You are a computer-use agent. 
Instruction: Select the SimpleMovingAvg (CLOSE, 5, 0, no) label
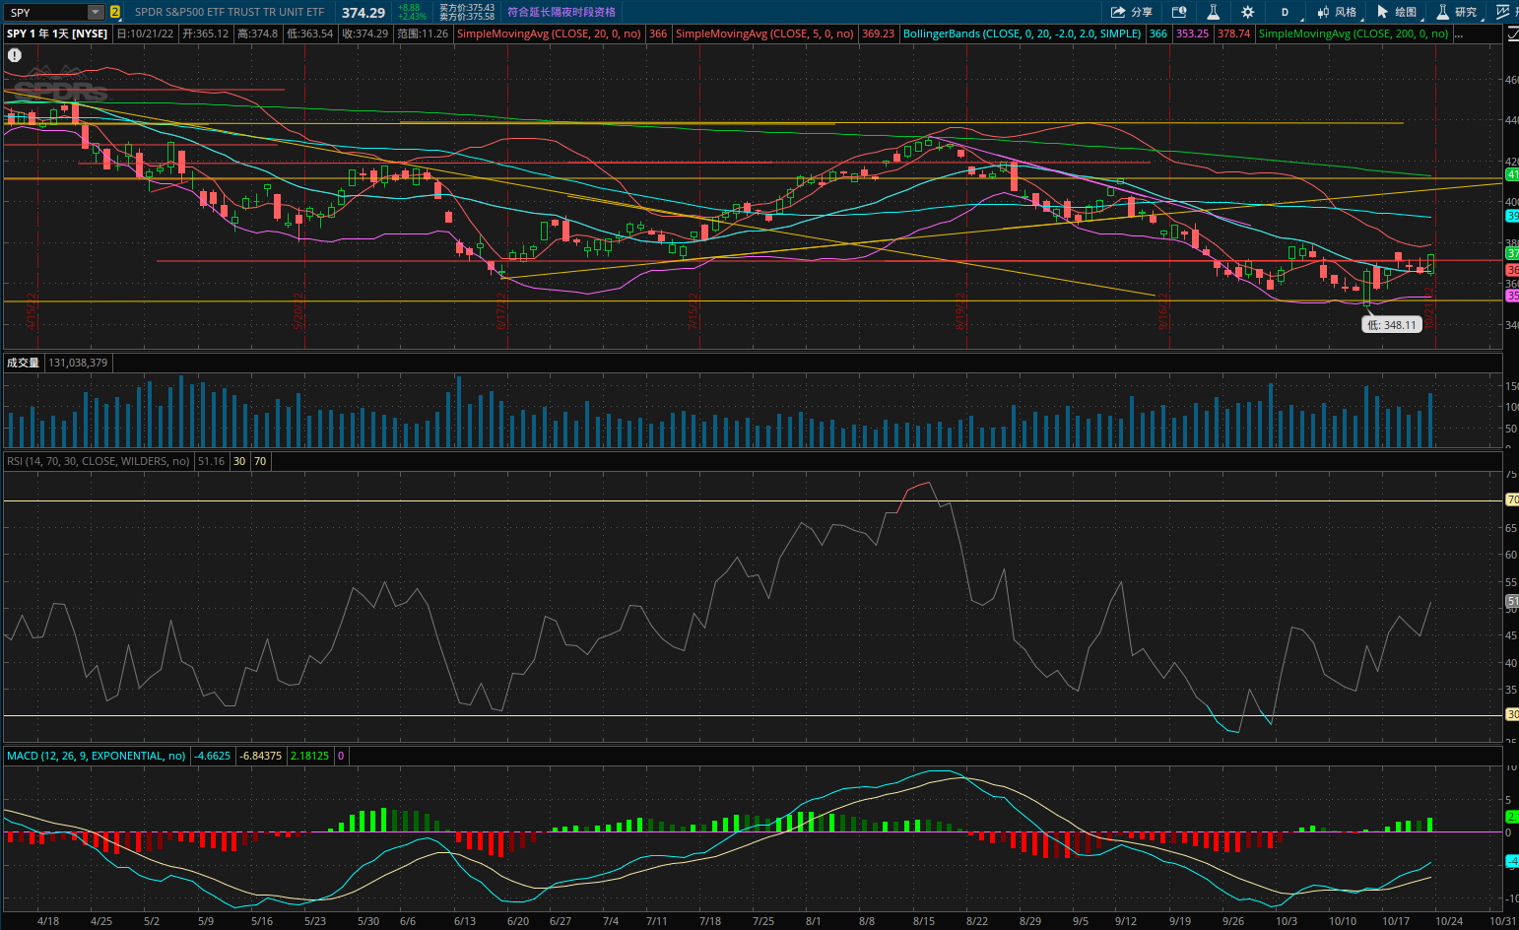click(x=764, y=33)
